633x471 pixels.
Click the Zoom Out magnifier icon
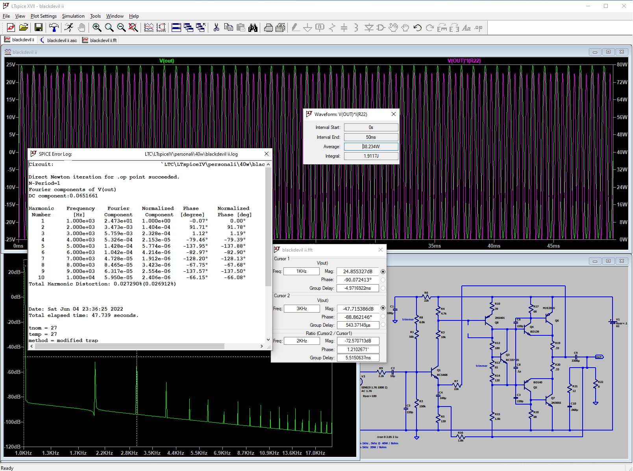point(121,28)
